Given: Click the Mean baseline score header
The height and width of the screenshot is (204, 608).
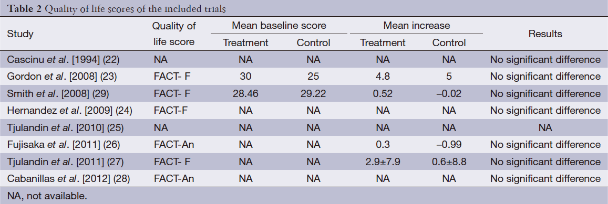Looking at the screenshot, I should tap(279, 26).
